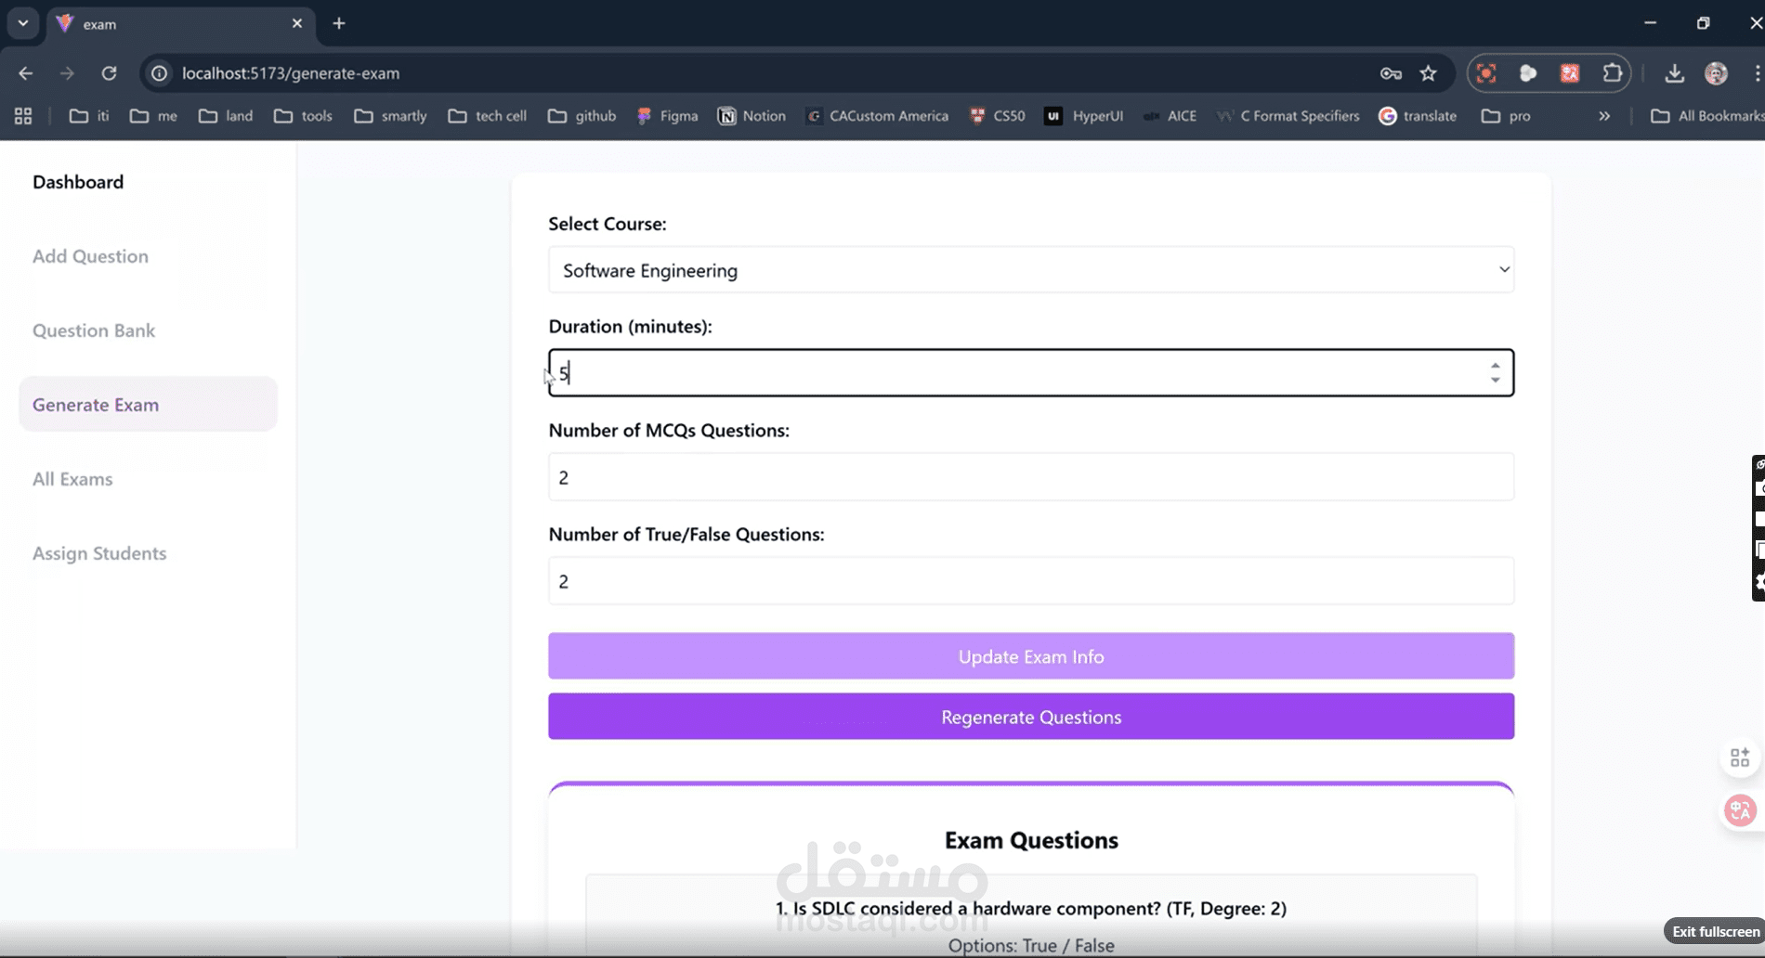
Task: Open the All Exams sidebar item
Action: click(72, 479)
